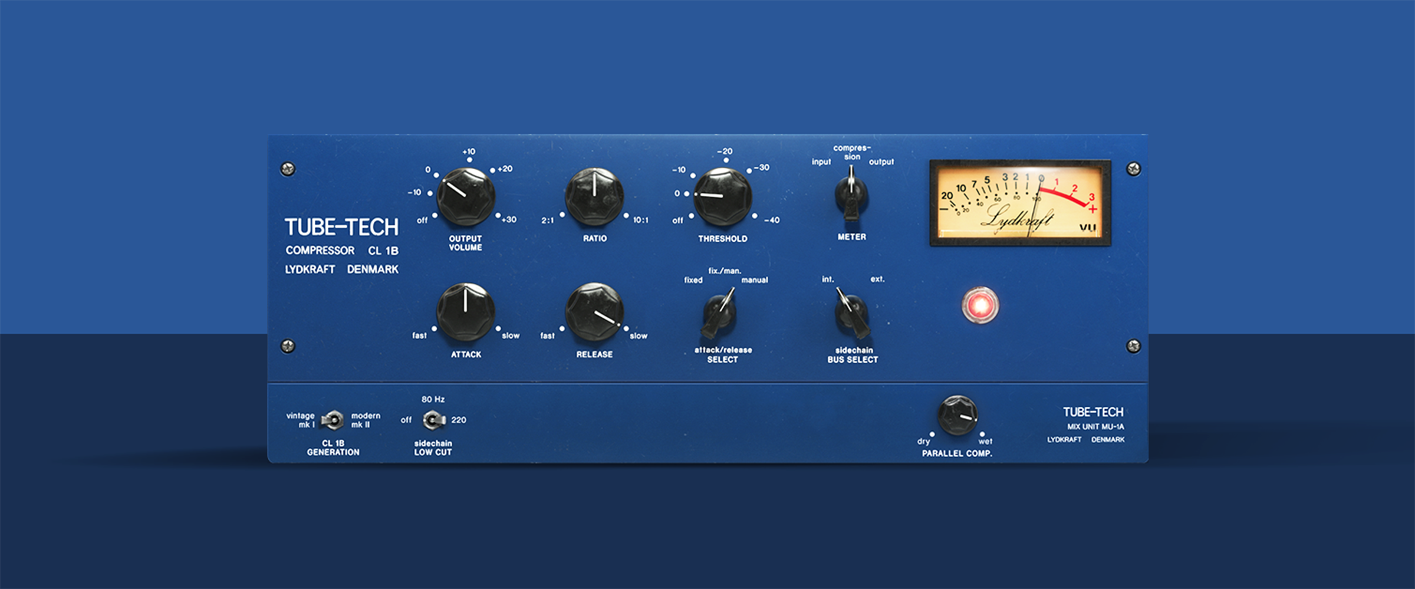Click the Attack knob
Screen dimensions: 1415x589
465,311
